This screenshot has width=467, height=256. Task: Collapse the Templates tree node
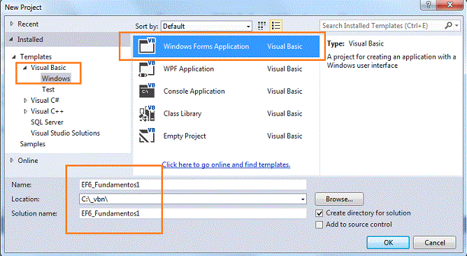(x=14, y=57)
